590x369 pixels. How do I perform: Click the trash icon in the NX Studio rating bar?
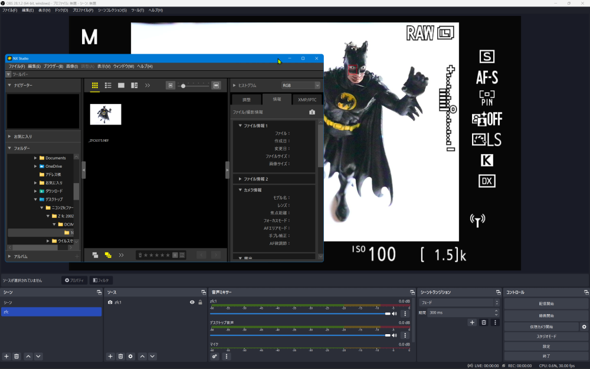tap(140, 255)
